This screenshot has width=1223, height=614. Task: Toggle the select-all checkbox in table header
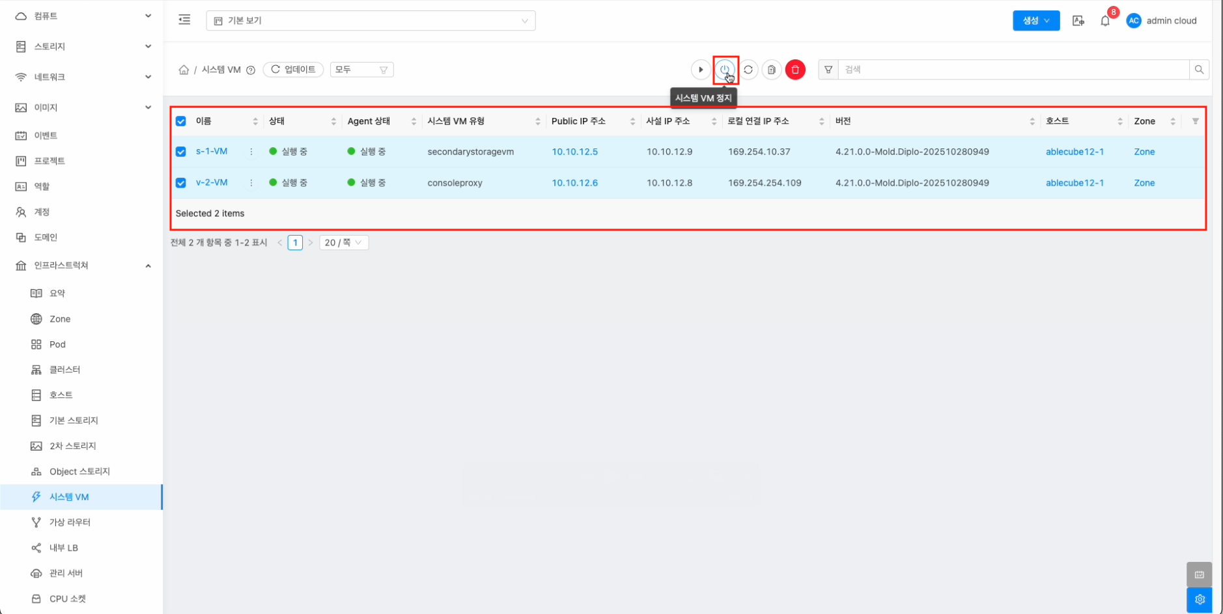[x=181, y=121]
